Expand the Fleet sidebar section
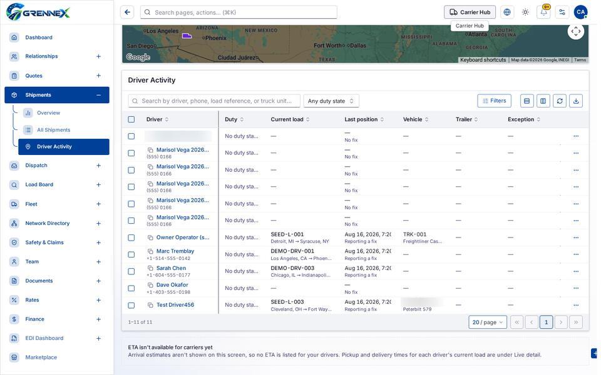601x375 pixels. (x=98, y=204)
